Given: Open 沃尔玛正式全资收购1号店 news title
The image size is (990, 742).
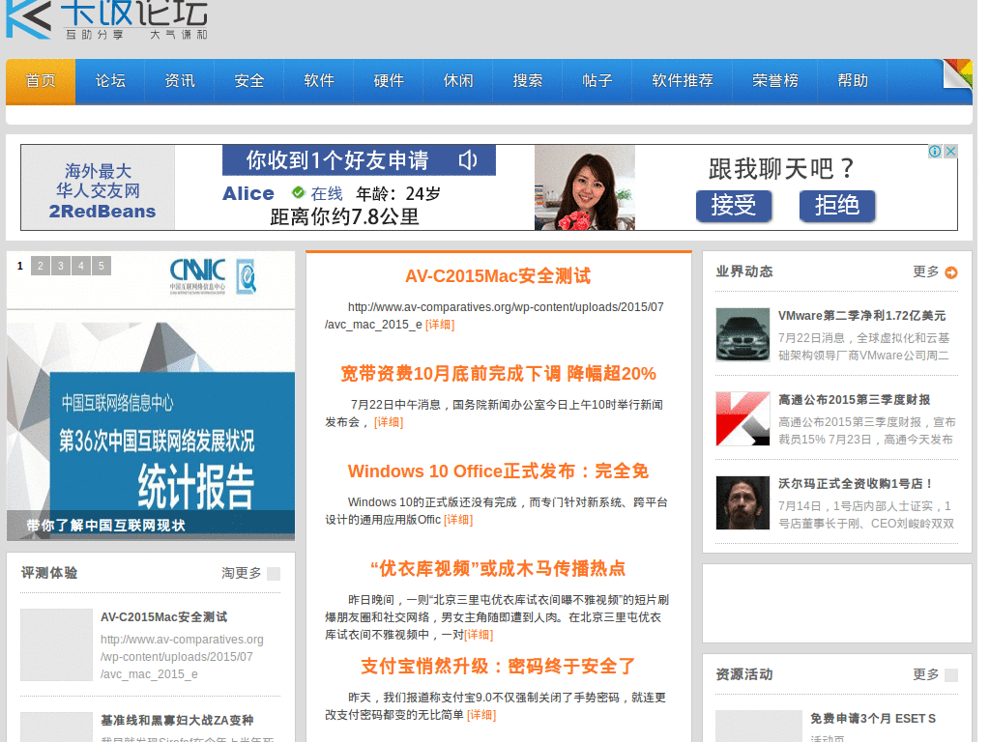Looking at the screenshot, I should 857,484.
